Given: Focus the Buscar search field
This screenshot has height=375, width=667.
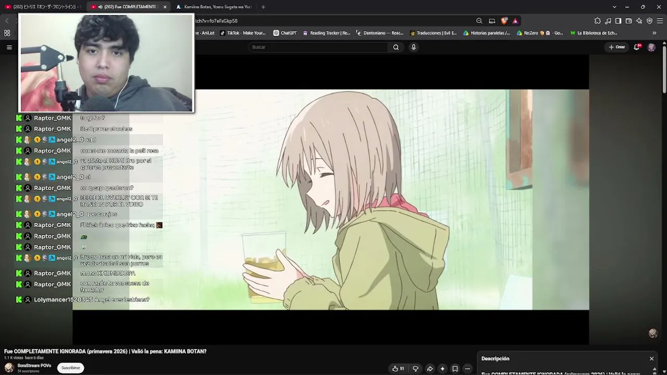Looking at the screenshot, I should click(x=318, y=47).
